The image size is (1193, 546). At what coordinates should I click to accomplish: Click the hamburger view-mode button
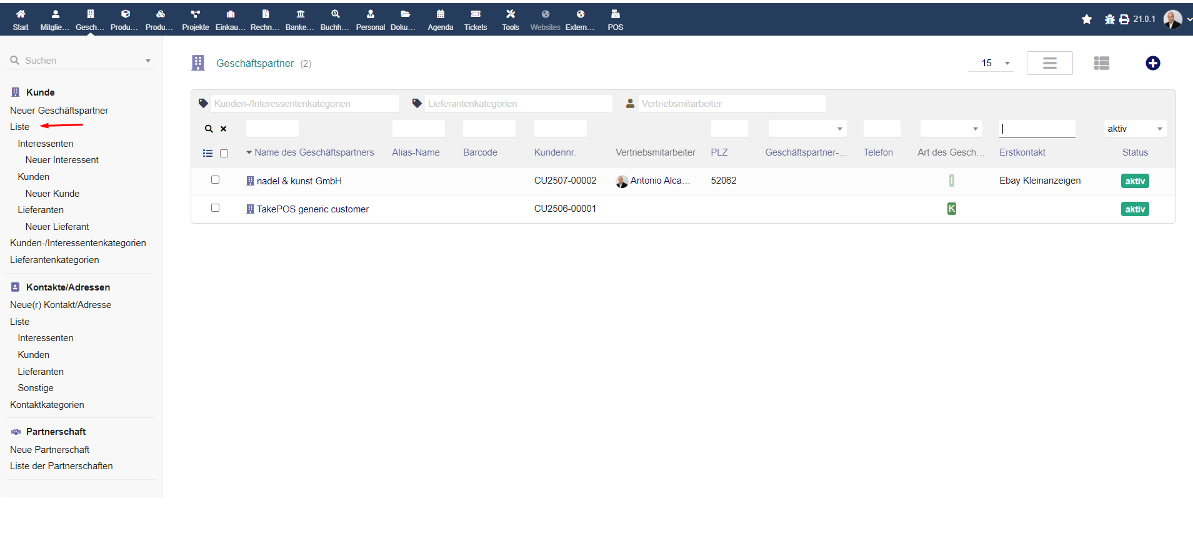1049,63
